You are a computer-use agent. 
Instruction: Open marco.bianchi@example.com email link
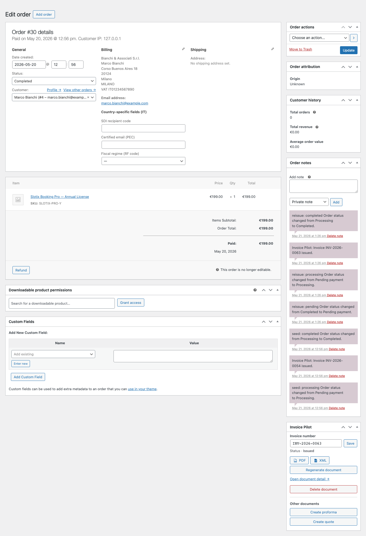tap(125, 103)
